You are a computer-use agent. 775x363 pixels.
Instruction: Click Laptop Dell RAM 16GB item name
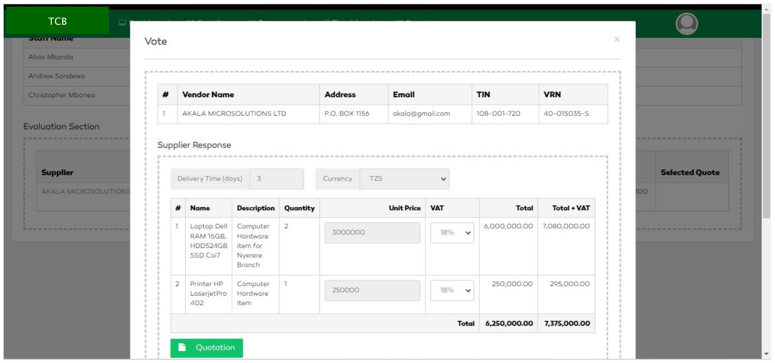[209, 241]
